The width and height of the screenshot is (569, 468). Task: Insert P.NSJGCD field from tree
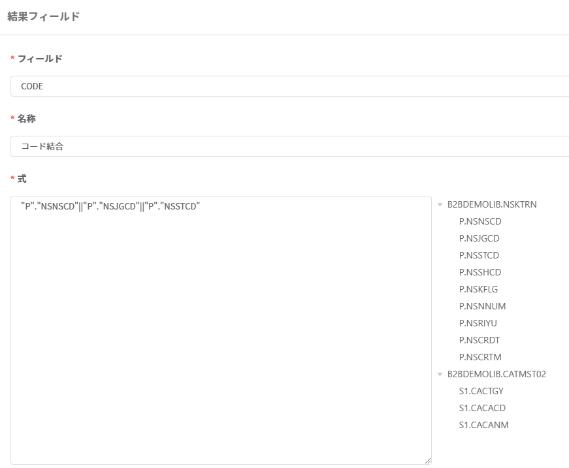(x=479, y=238)
